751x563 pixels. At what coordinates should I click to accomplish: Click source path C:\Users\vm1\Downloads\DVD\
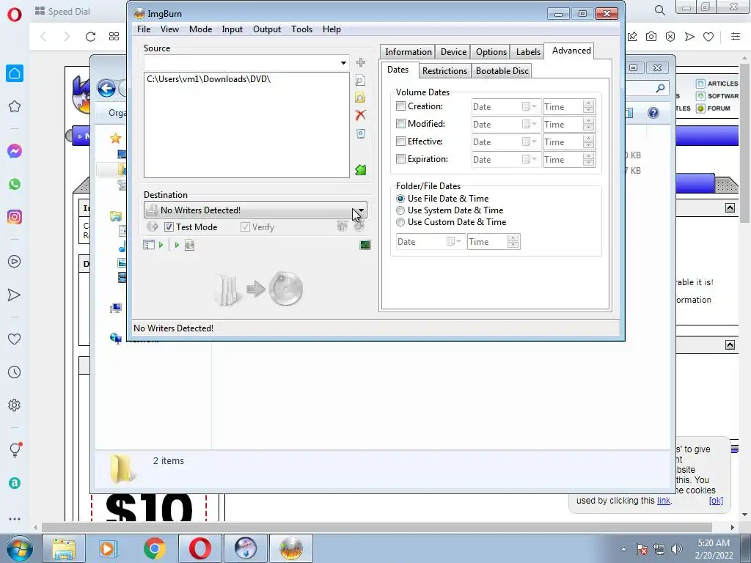[x=208, y=79]
